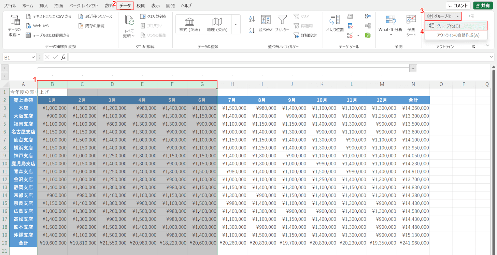Select column H header
This screenshot has width=497, height=255.
click(232, 84)
